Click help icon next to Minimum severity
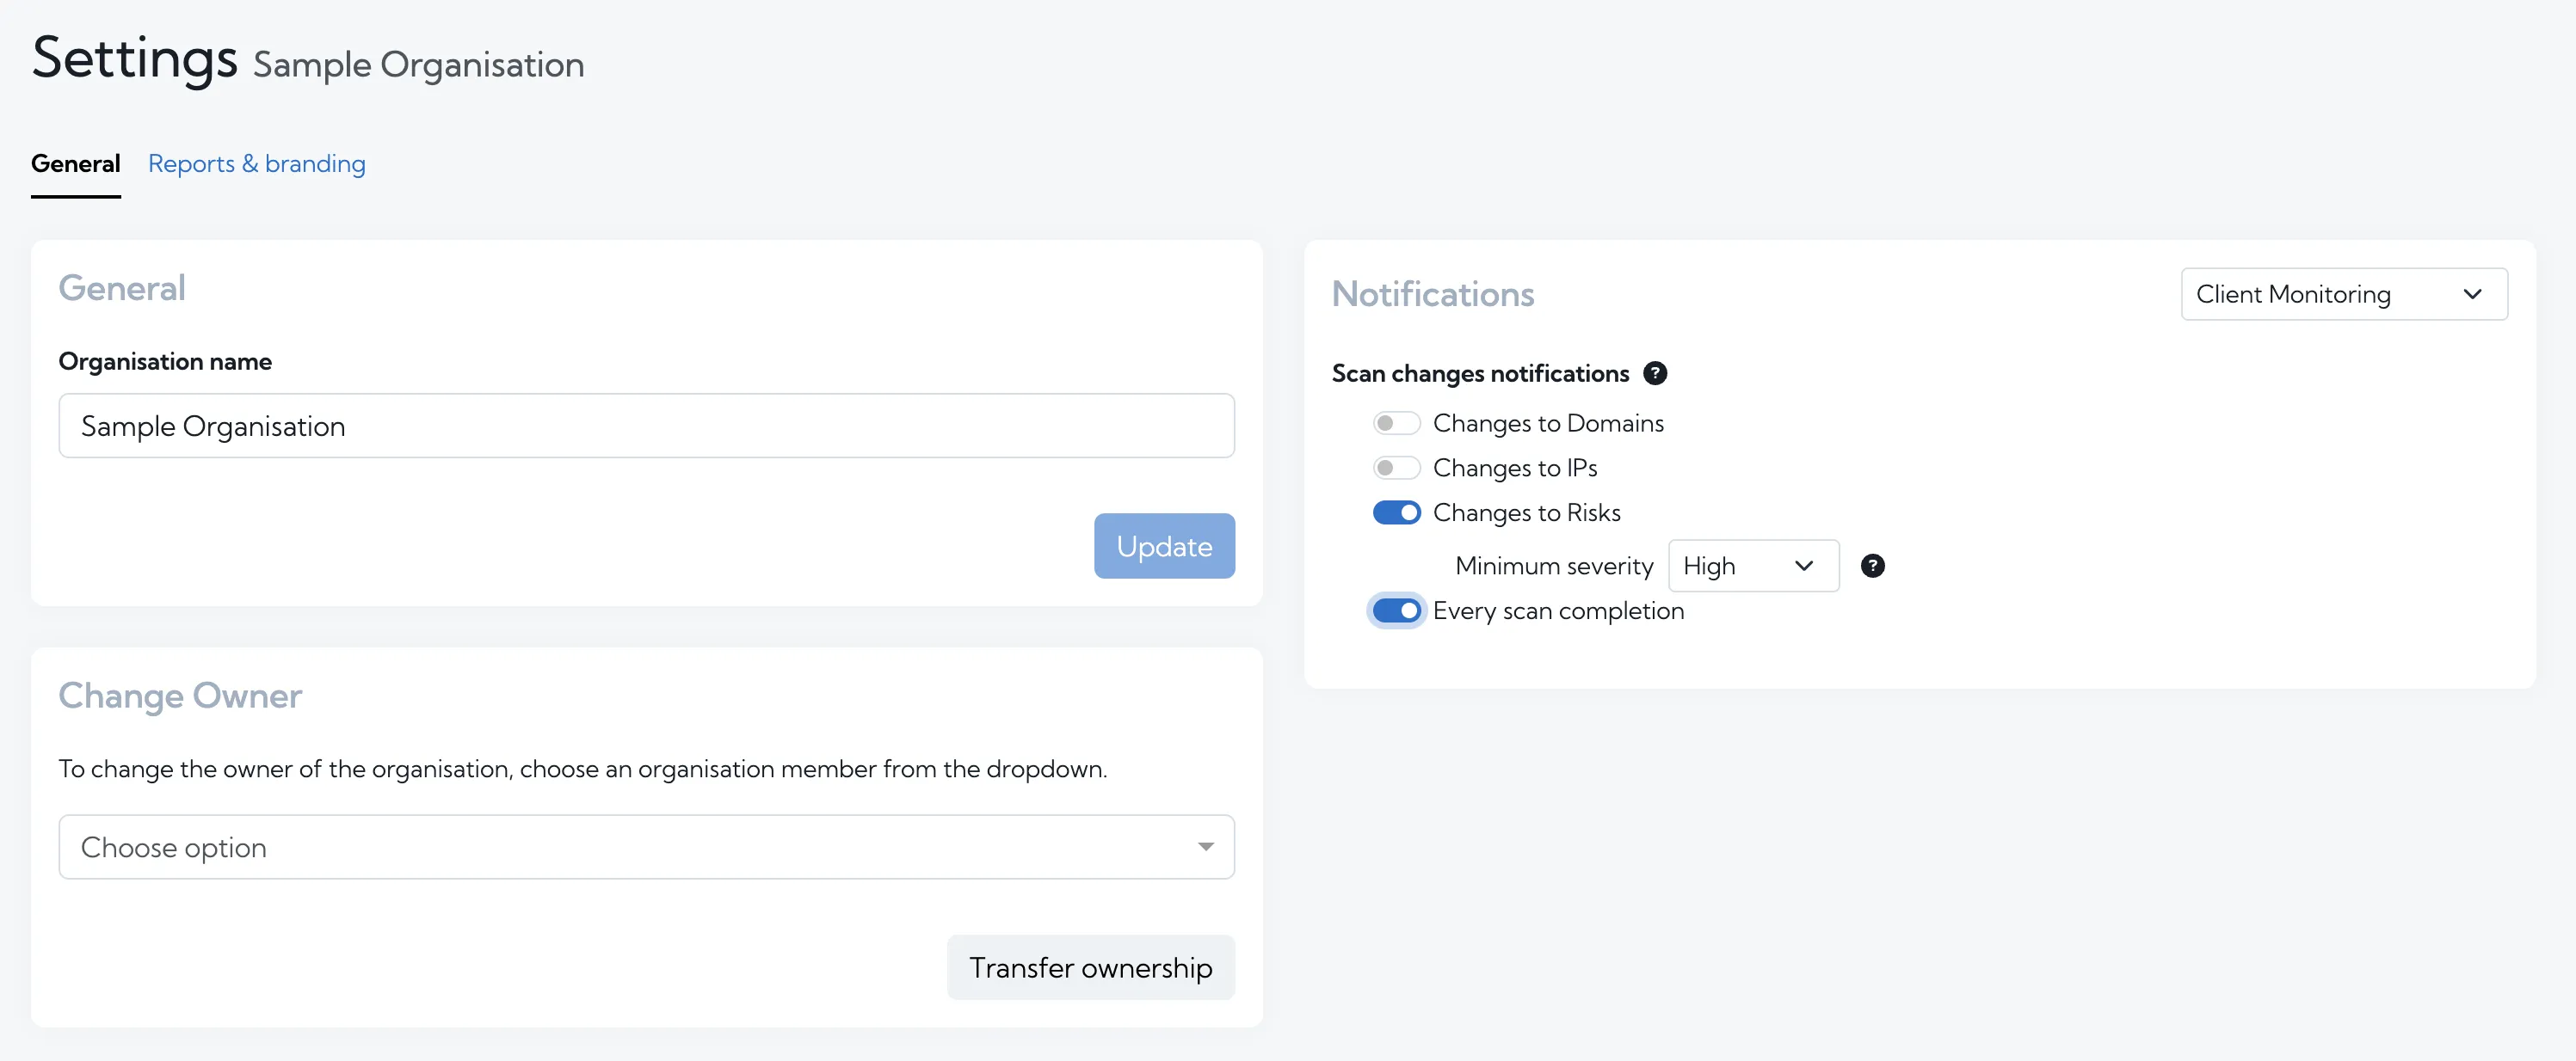2576x1061 pixels. coord(1872,567)
